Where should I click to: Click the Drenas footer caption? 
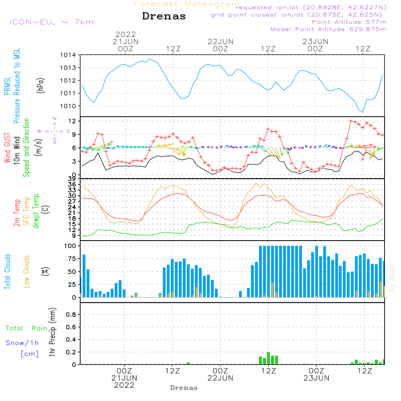click(x=184, y=388)
